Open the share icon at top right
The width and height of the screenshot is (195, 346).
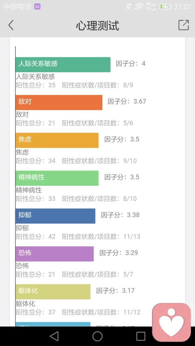click(x=184, y=25)
